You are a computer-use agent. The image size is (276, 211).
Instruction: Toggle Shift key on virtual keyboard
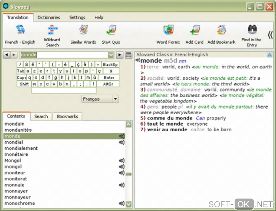(x=24, y=84)
